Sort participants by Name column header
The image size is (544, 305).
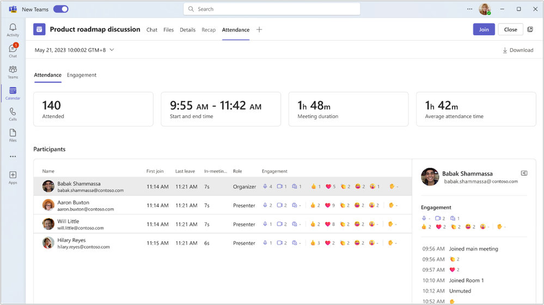click(x=48, y=171)
